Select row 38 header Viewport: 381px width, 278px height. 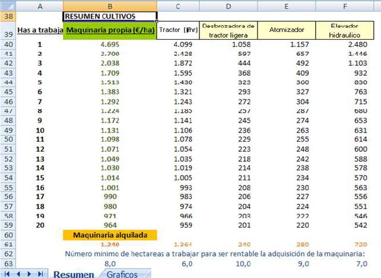(x=8, y=17)
